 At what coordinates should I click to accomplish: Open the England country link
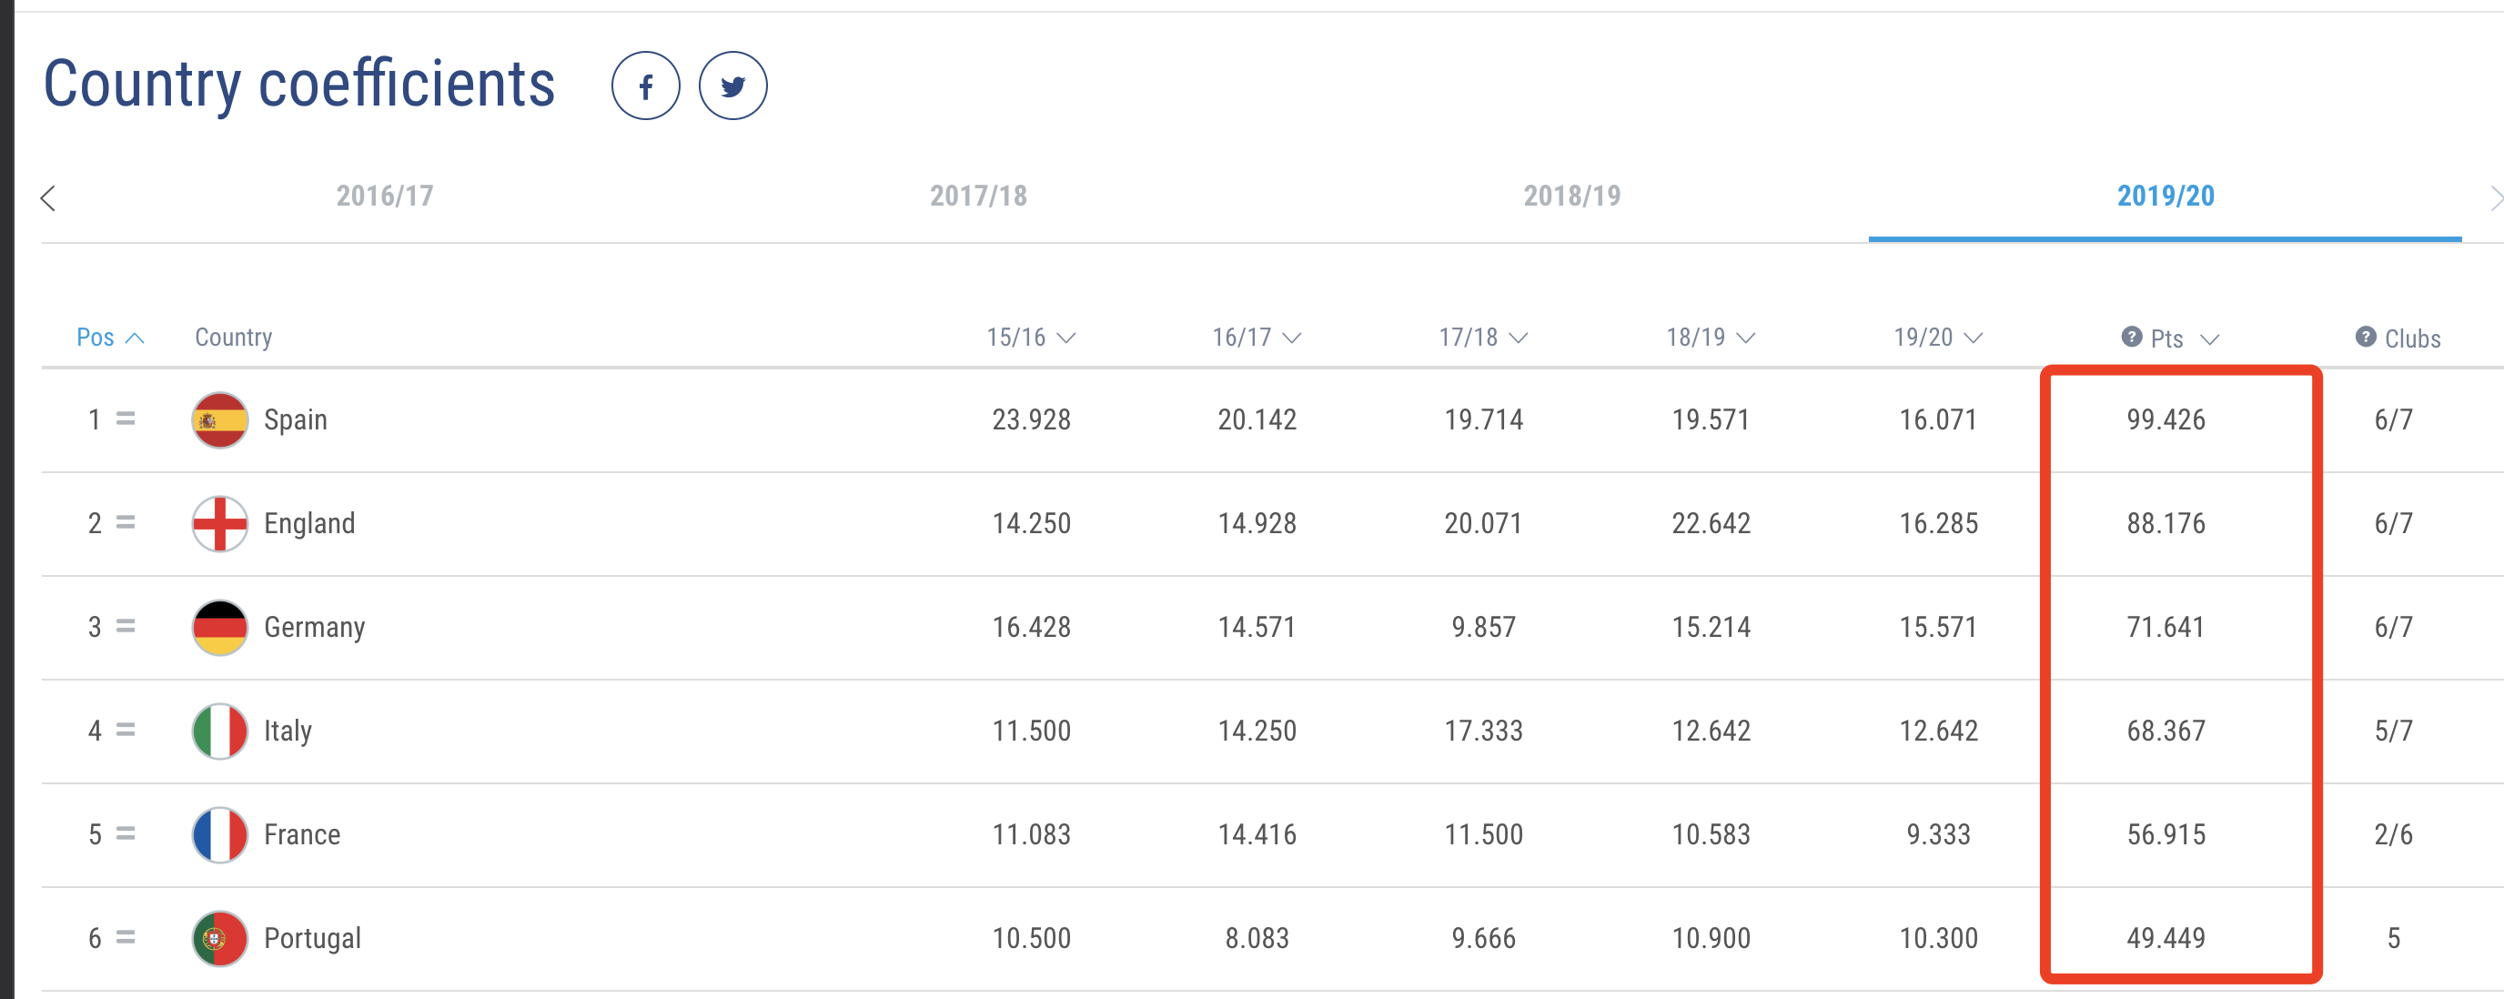point(309,524)
